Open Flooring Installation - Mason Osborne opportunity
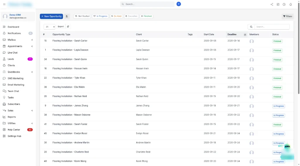The height and width of the screenshot is (166, 300). point(71,115)
